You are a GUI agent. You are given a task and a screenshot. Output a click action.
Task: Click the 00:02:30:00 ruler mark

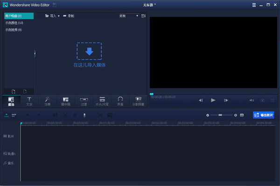point(159,123)
